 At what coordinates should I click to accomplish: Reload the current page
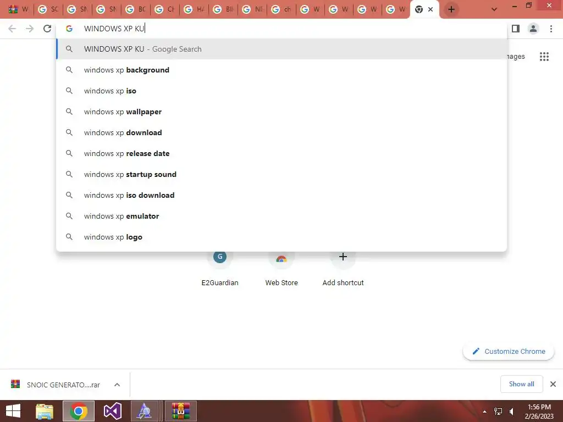pyautogui.click(x=47, y=29)
